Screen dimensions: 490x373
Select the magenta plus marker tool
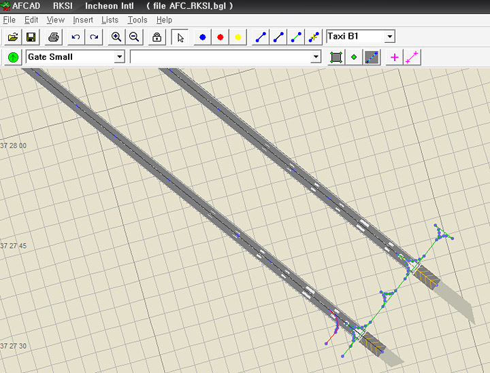click(x=394, y=57)
